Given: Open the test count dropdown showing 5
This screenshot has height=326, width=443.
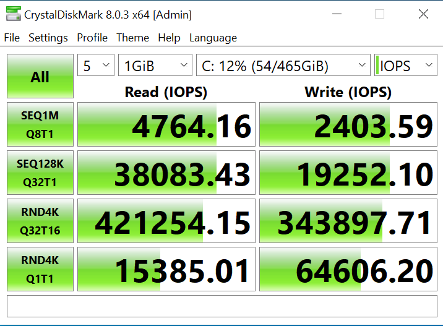Looking at the screenshot, I should 96,66.
